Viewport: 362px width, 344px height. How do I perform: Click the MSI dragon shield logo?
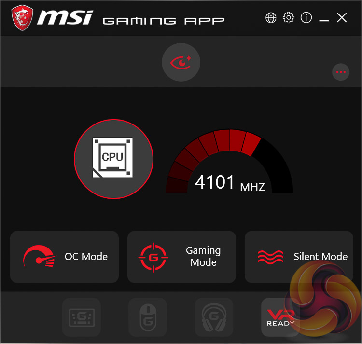[22, 18]
